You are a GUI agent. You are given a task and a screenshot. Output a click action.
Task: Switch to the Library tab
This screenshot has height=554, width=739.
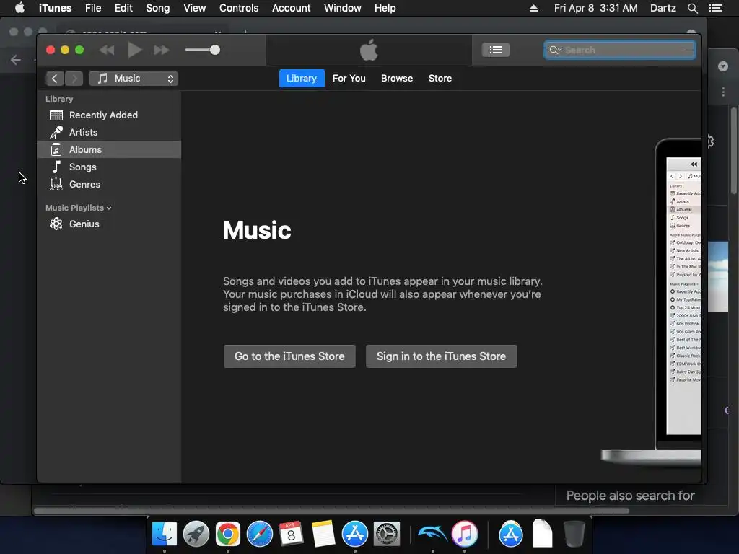[x=302, y=78]
